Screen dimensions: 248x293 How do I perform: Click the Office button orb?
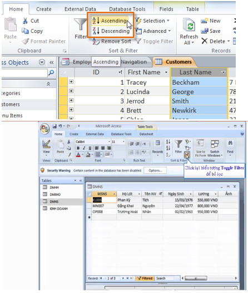(x=44, y=129)
